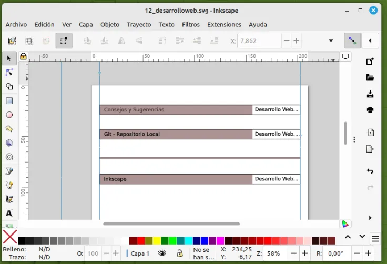Click the X coordinate input field

click(259, 40)
